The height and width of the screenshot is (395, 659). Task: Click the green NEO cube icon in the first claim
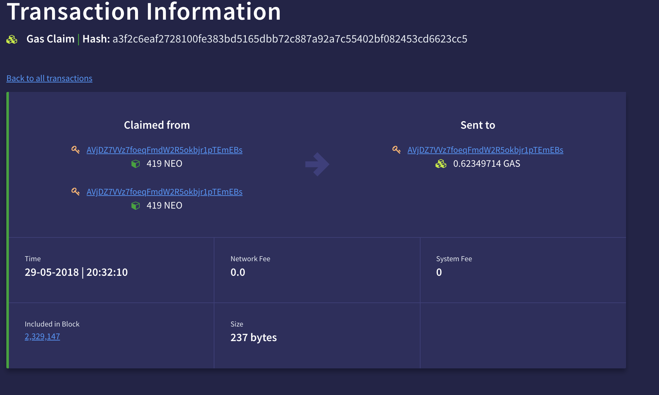(x=135, y=164)
